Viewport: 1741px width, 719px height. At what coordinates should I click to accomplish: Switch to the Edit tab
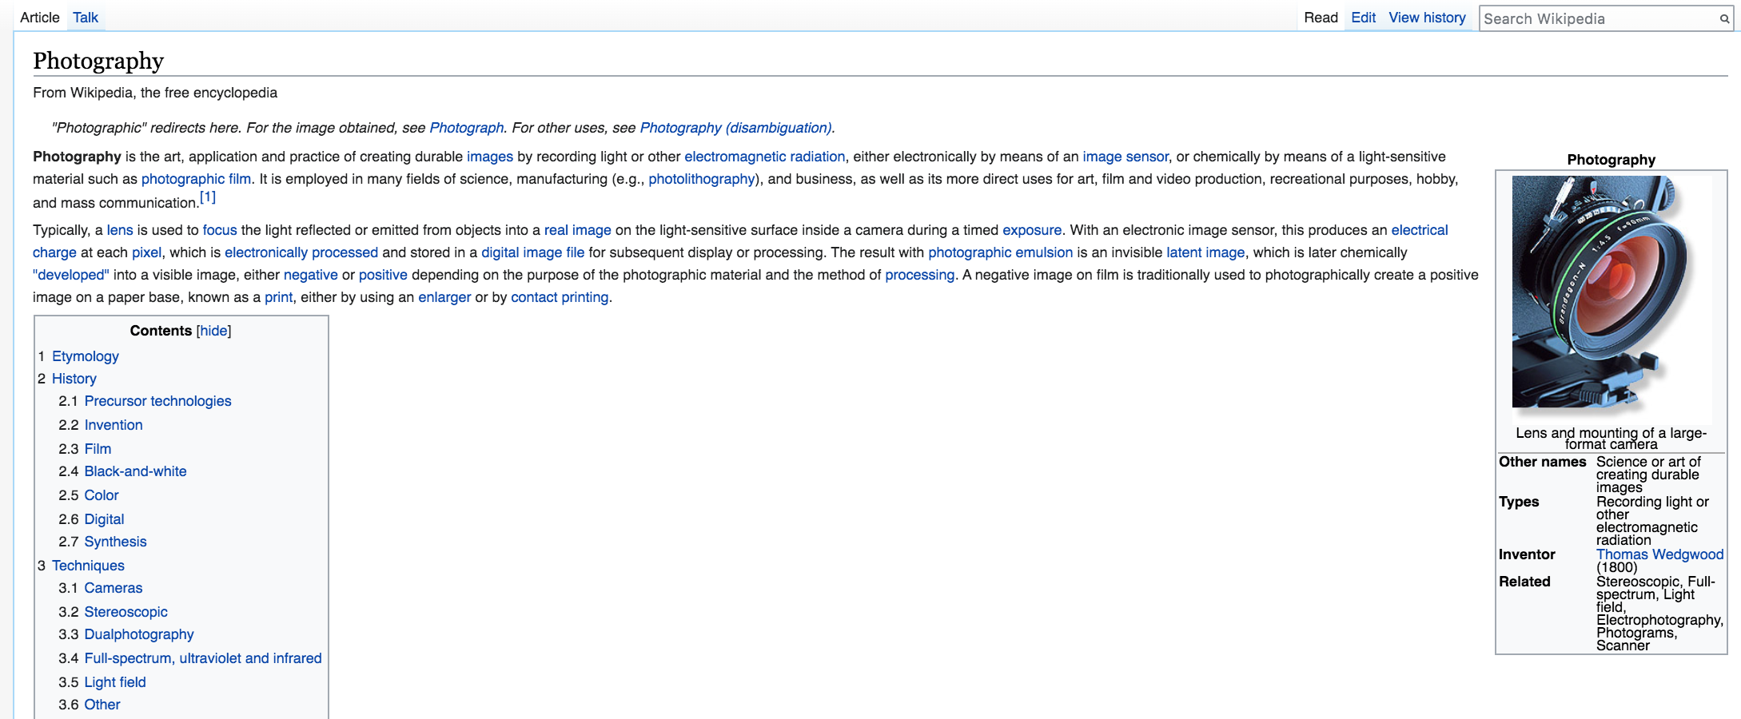1363,18
